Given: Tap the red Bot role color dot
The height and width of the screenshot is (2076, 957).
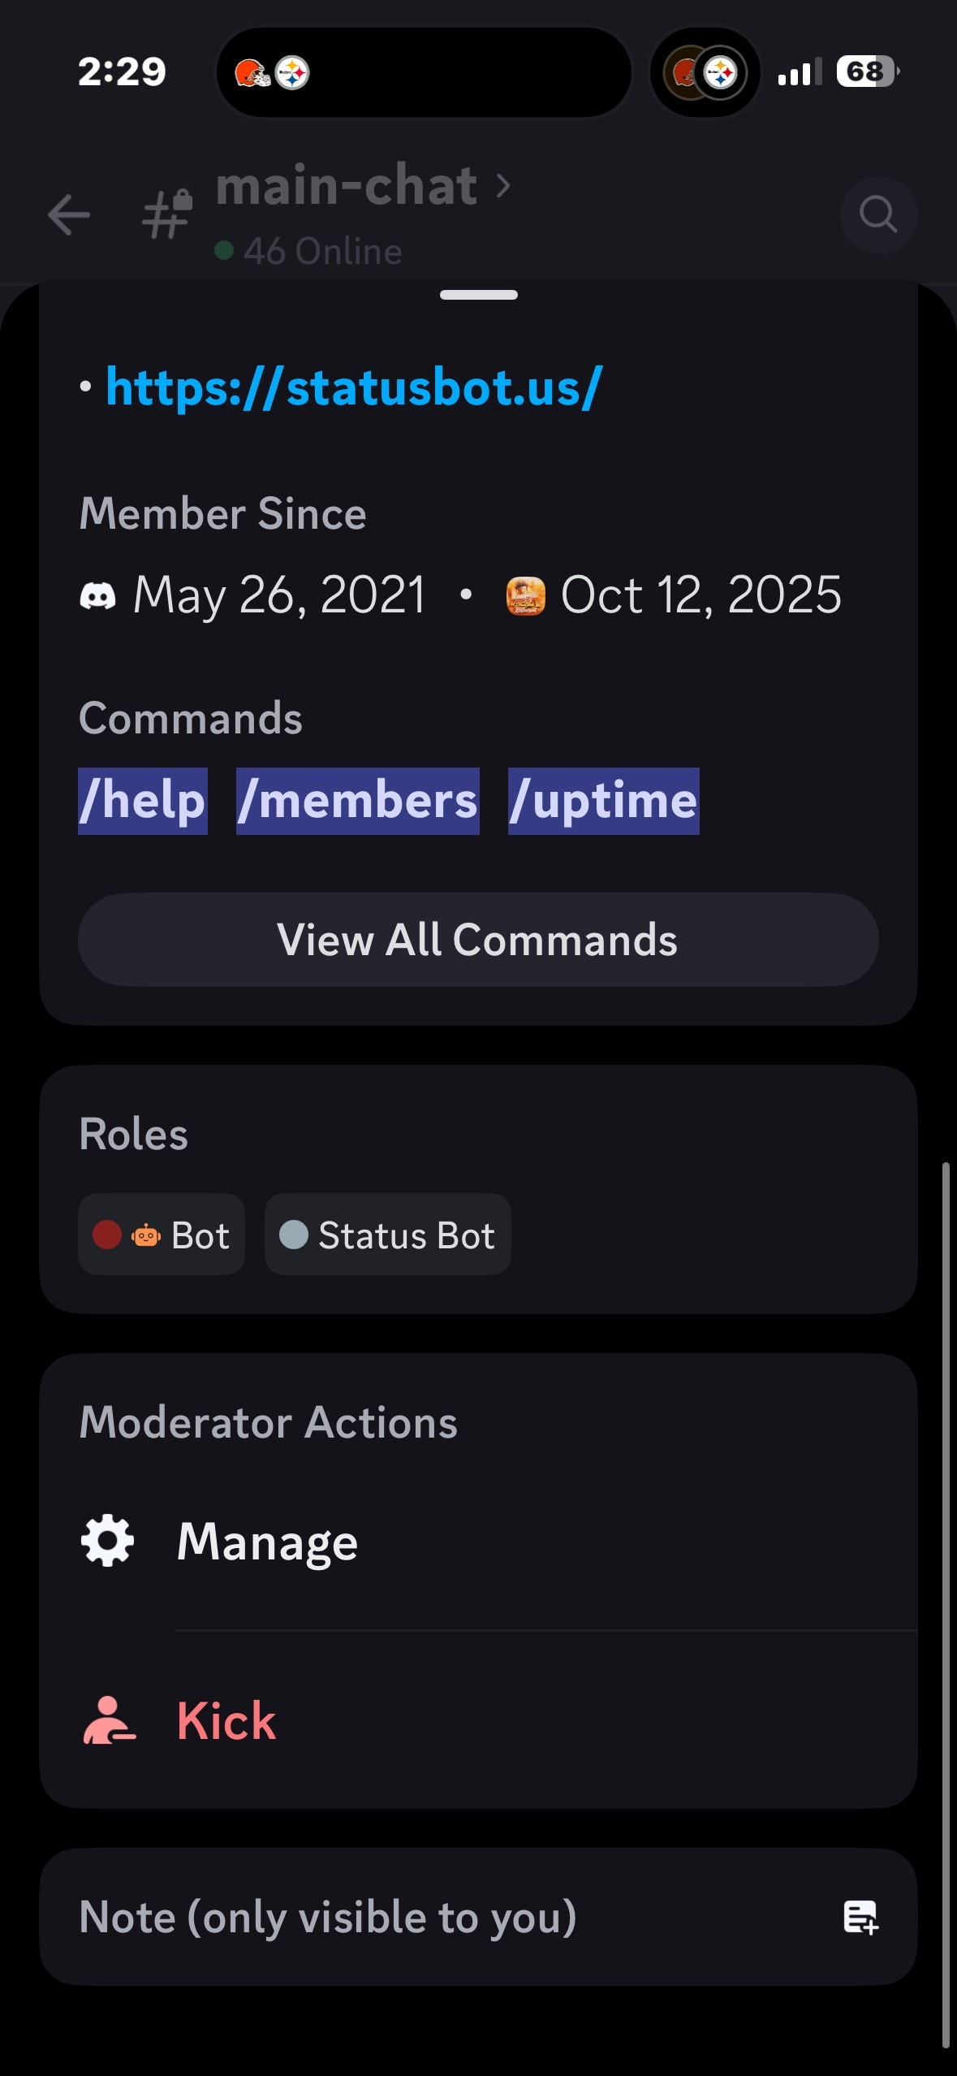Looking at the screenshot, I should coord(107,1235).
